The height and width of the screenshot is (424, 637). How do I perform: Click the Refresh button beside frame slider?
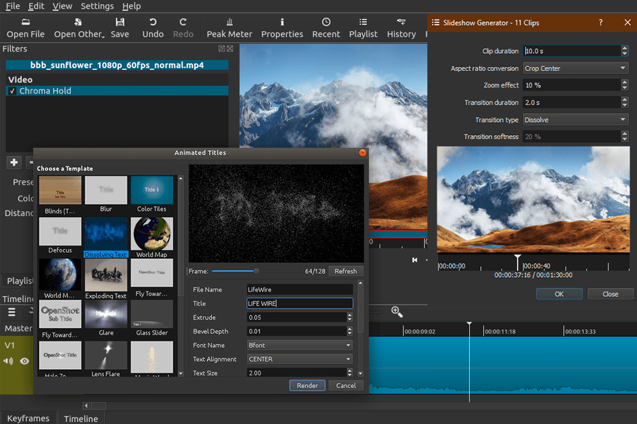(346, 271)
